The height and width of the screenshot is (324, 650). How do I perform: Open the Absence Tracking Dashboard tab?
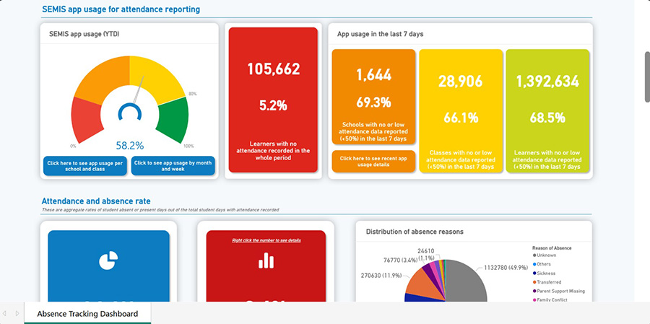point(87,314)
